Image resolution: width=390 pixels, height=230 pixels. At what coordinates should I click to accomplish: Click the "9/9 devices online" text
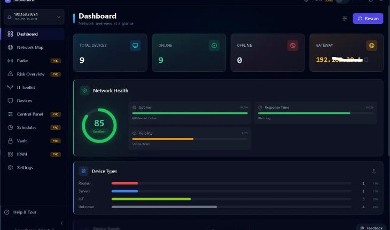point(144,118)
